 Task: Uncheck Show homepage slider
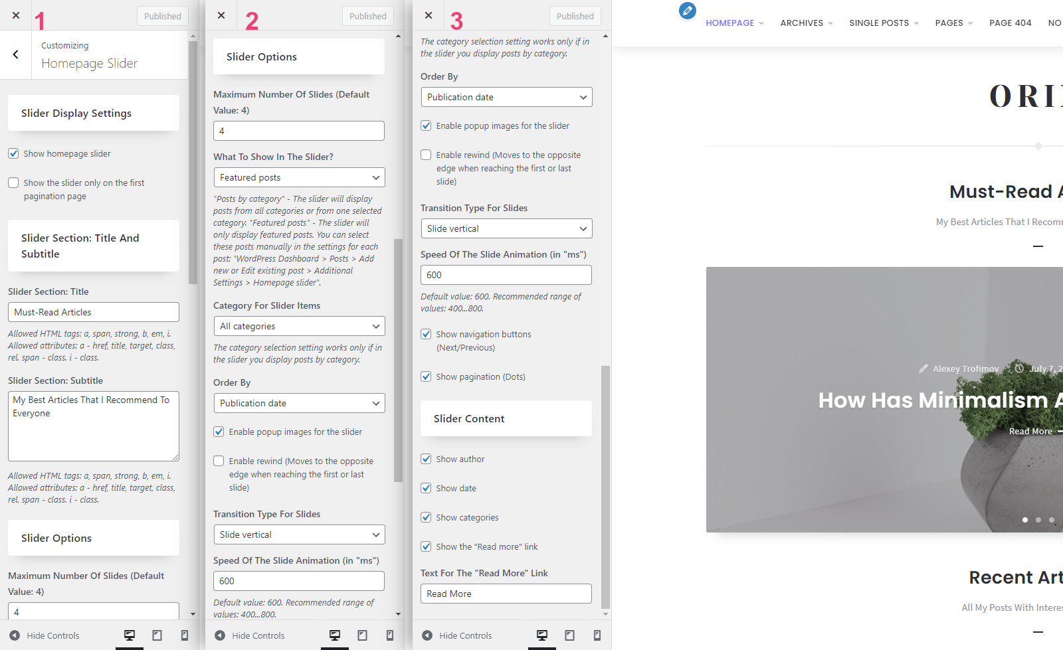pyautogui.click(x=13, y=153)
